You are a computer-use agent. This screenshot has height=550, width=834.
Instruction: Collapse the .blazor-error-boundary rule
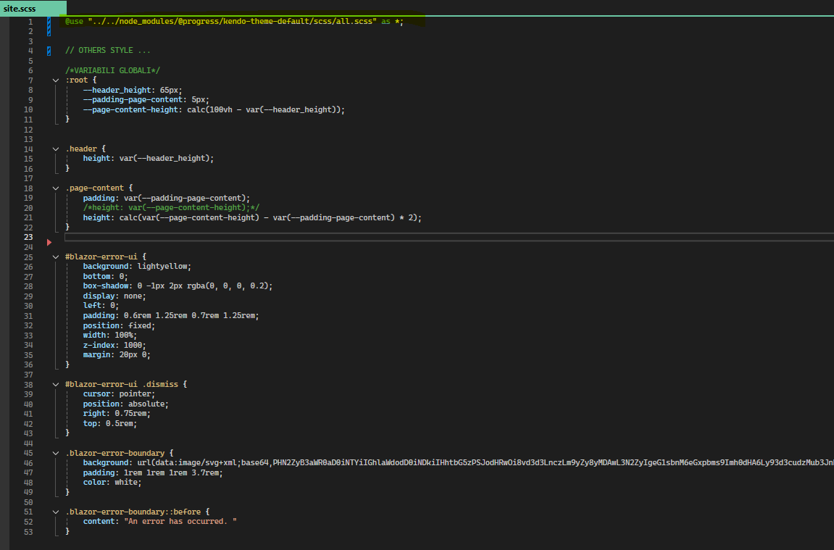click(56, 453)
